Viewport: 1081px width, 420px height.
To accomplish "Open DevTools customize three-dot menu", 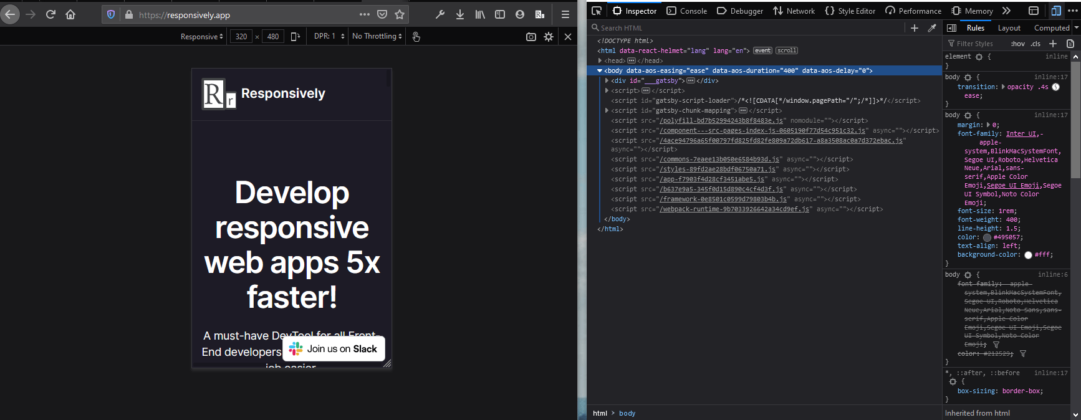I will [1072, 11].
